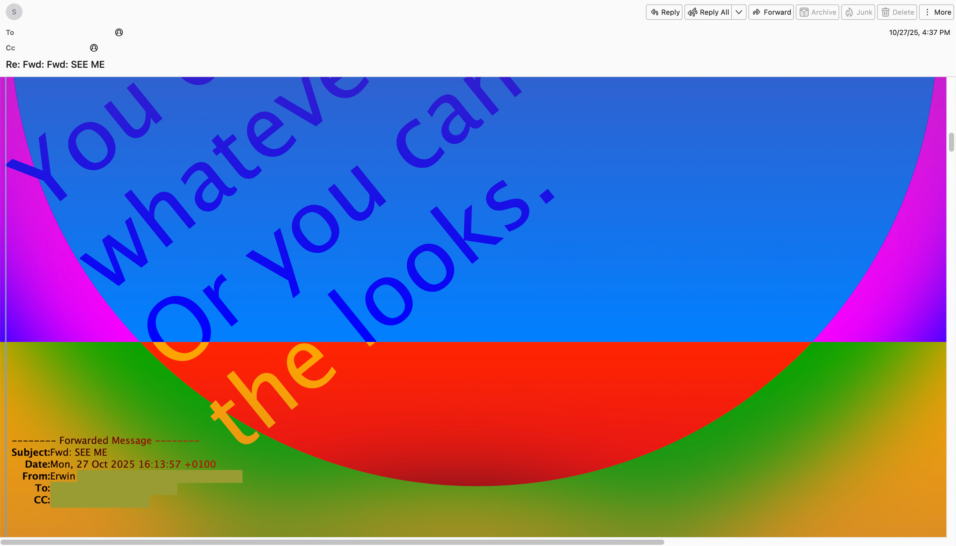Delete this email with trash icon
This screenshot has width=956, height=546.
(x=897, y=12)
